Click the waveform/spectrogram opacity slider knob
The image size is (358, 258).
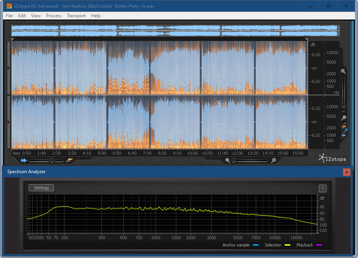[52, 160]
